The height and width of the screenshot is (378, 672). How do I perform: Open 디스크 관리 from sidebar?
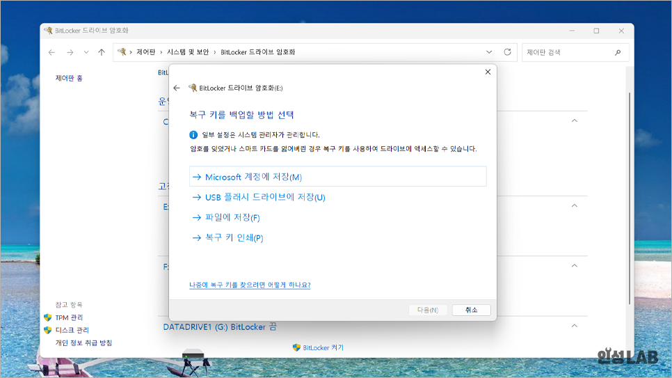72,330
